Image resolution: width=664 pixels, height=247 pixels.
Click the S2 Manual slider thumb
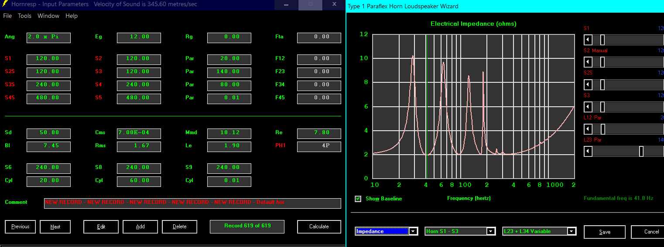(602, 62)
